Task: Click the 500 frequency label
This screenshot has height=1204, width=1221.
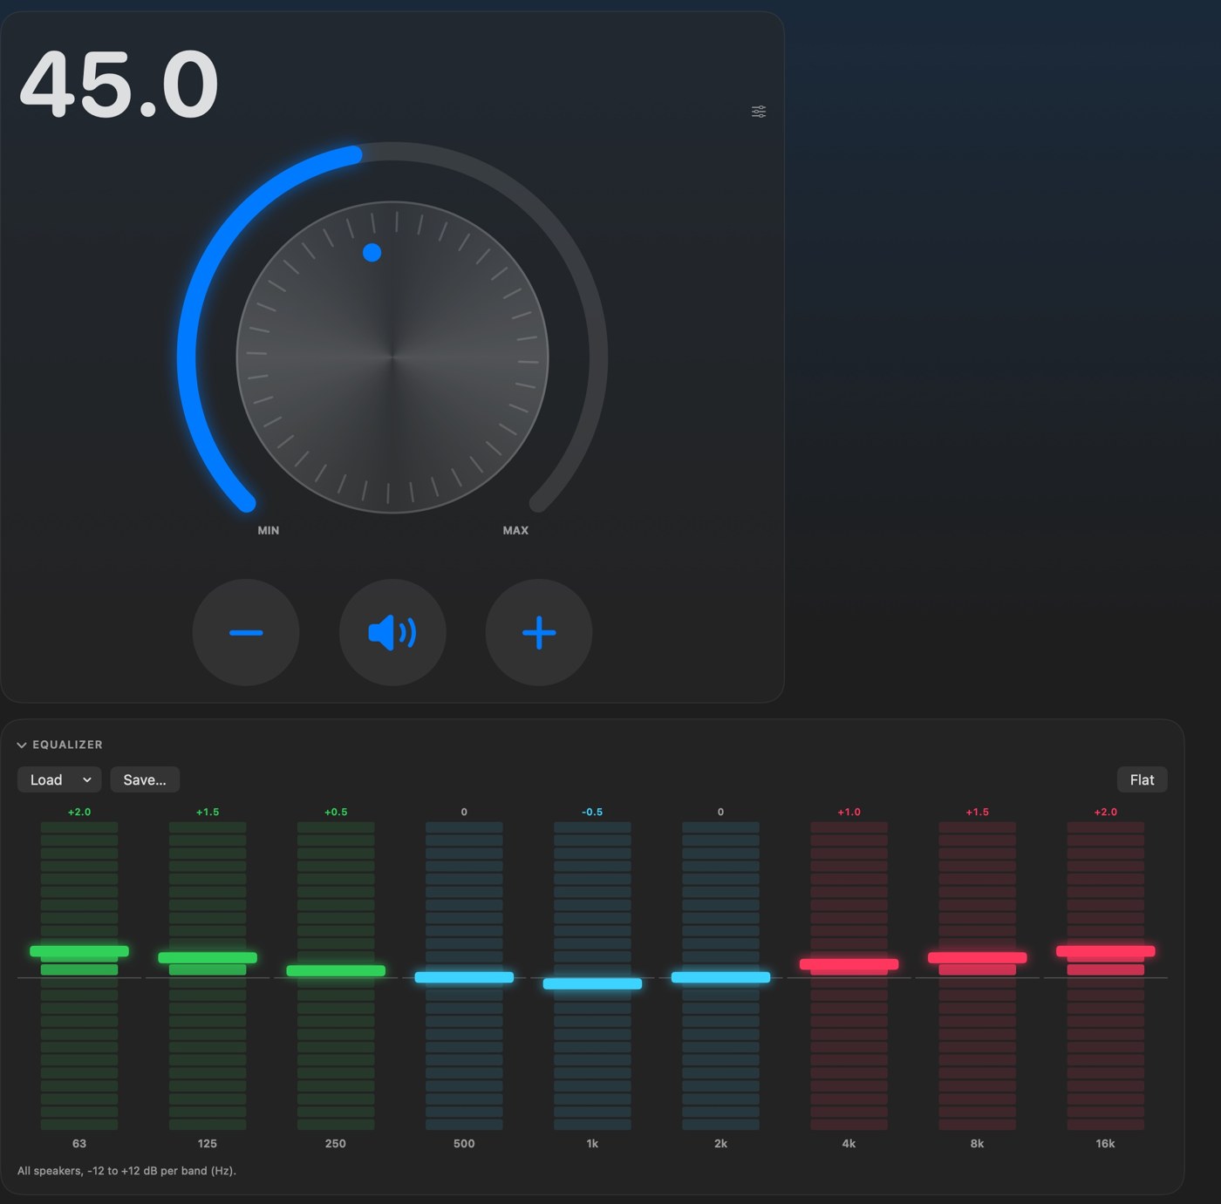Action: [464, 1143]
